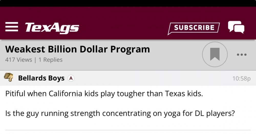This screenshot has width=256, height=134.
Task: Click the poster's thumbs-down avatar icon
Action: point(9,77)
